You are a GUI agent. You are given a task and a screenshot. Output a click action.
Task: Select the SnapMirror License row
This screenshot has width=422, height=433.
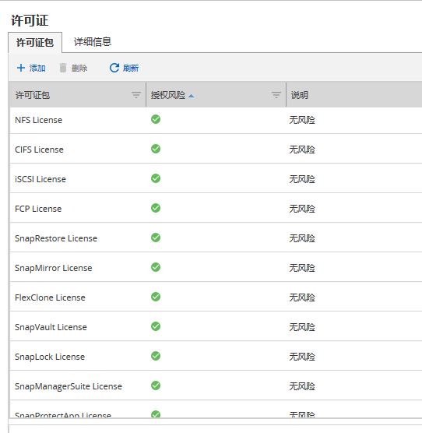pos(216,267)
